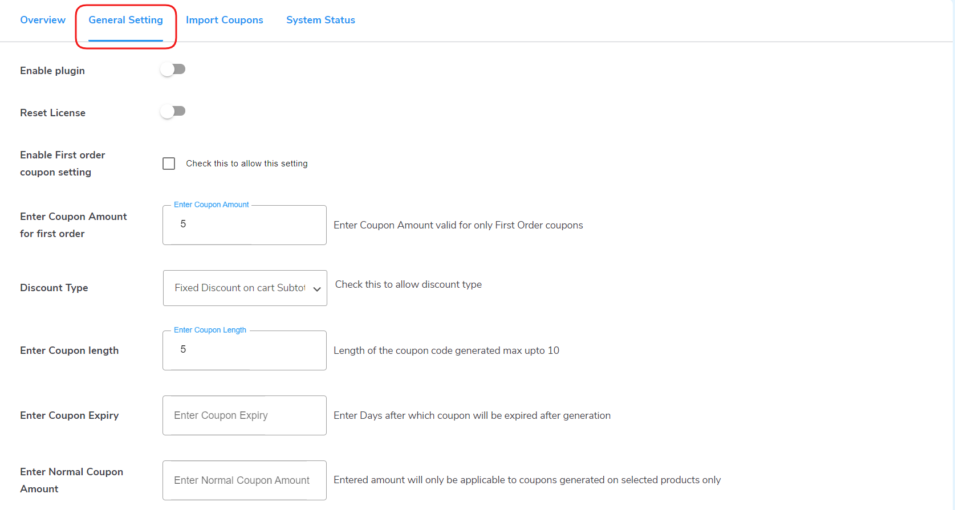This screenshot has height=510, width=955.
Task: Click 'Check this to allow discount type' text
Action: (408, 284)
